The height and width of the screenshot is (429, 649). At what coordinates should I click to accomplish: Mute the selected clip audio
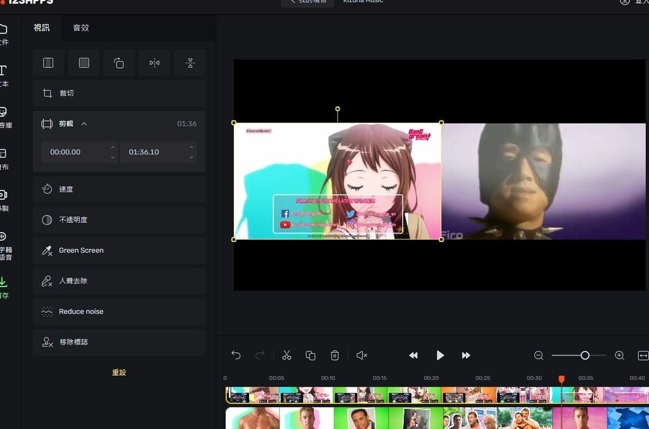pyautogui.click(x=362, y=355)
